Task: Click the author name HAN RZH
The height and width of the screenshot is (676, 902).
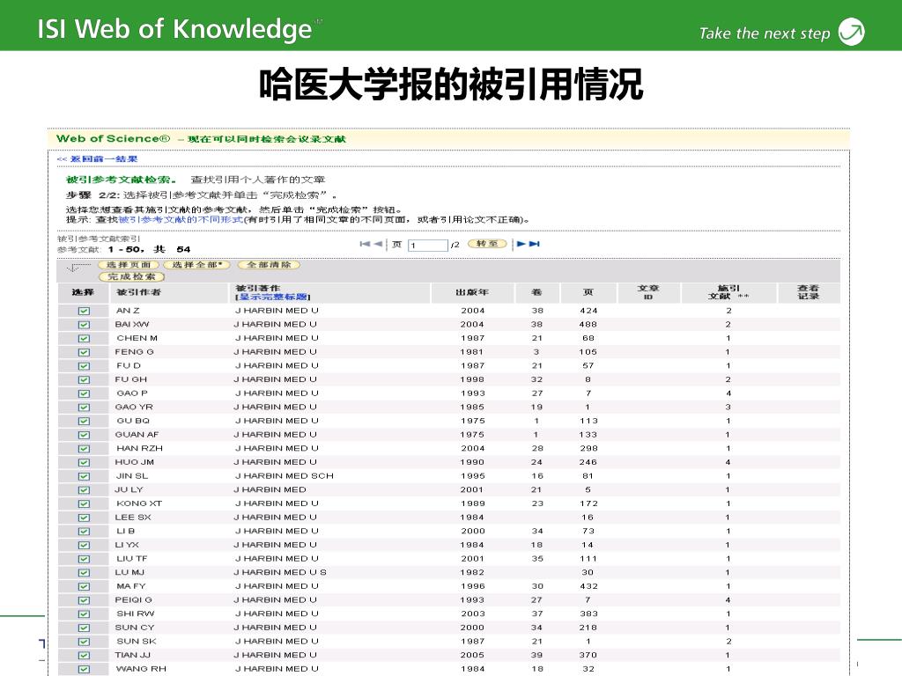Action: click(x=139, y=448)
